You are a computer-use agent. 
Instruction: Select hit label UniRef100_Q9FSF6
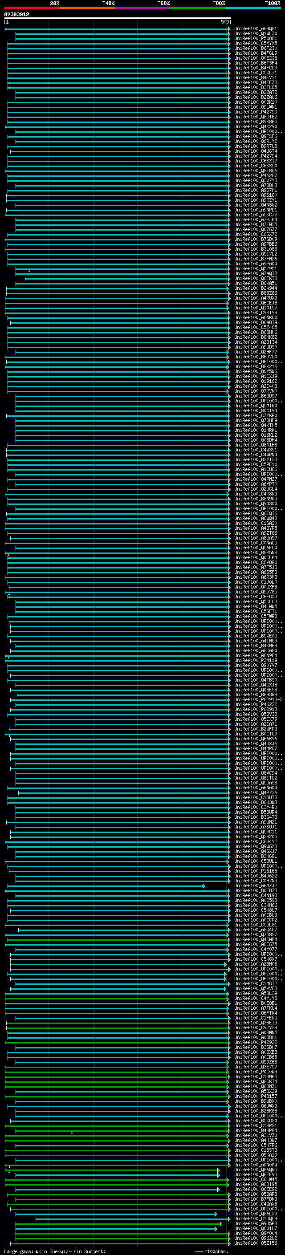[255, 136]
